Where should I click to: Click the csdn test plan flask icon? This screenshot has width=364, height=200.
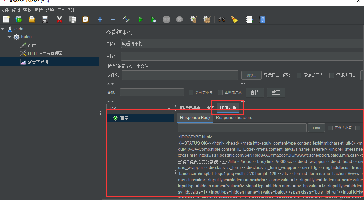[x=10, y=29]
